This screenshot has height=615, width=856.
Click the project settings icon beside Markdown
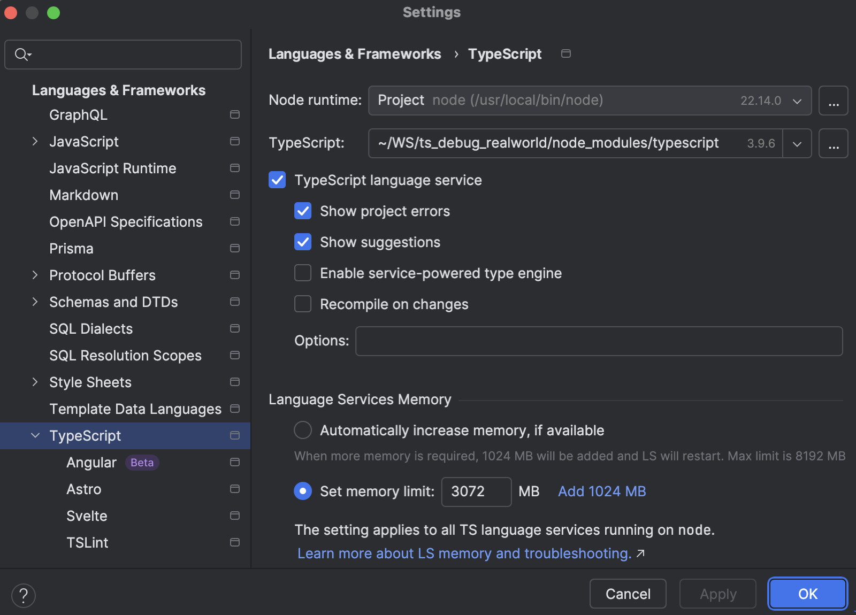tap(234, 195)
